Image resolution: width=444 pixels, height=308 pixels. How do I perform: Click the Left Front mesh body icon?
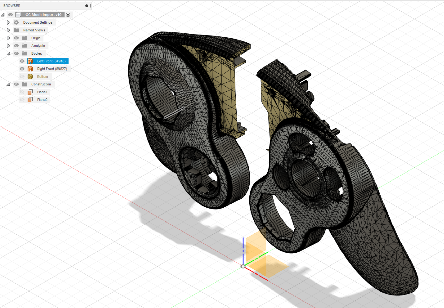[30, 61]
